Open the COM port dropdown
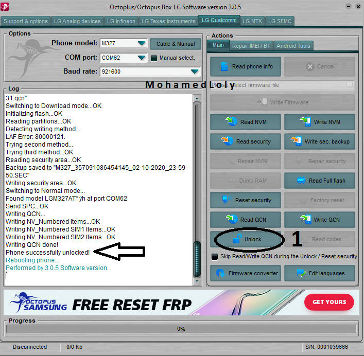Viewport: 364px width, 356px height. [x=142, y=58]
